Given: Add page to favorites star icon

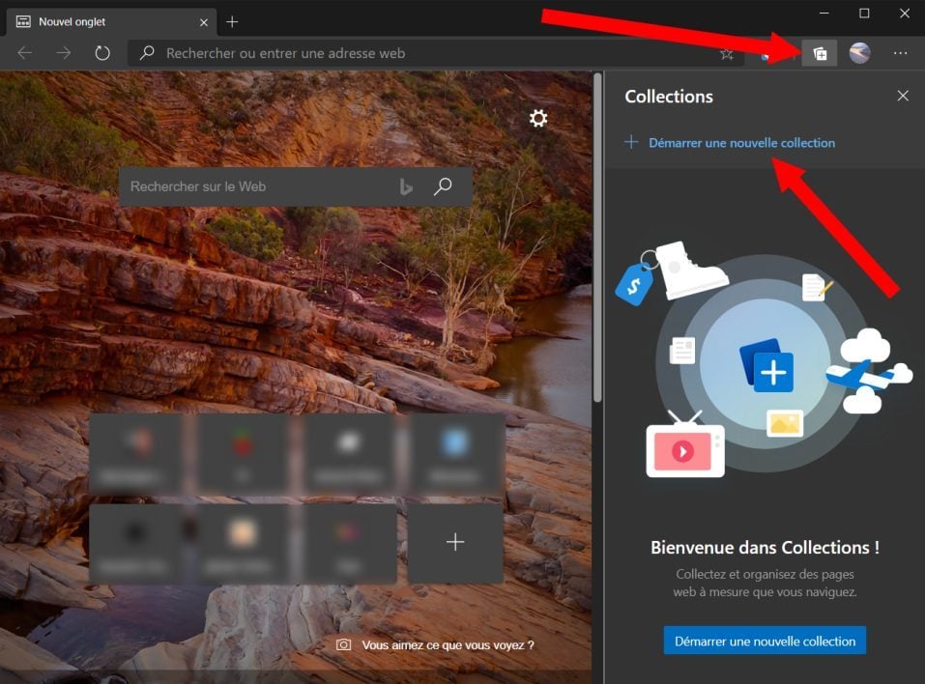Looking at the screenshot, I should pyautogui.click(x=727, y=54).
